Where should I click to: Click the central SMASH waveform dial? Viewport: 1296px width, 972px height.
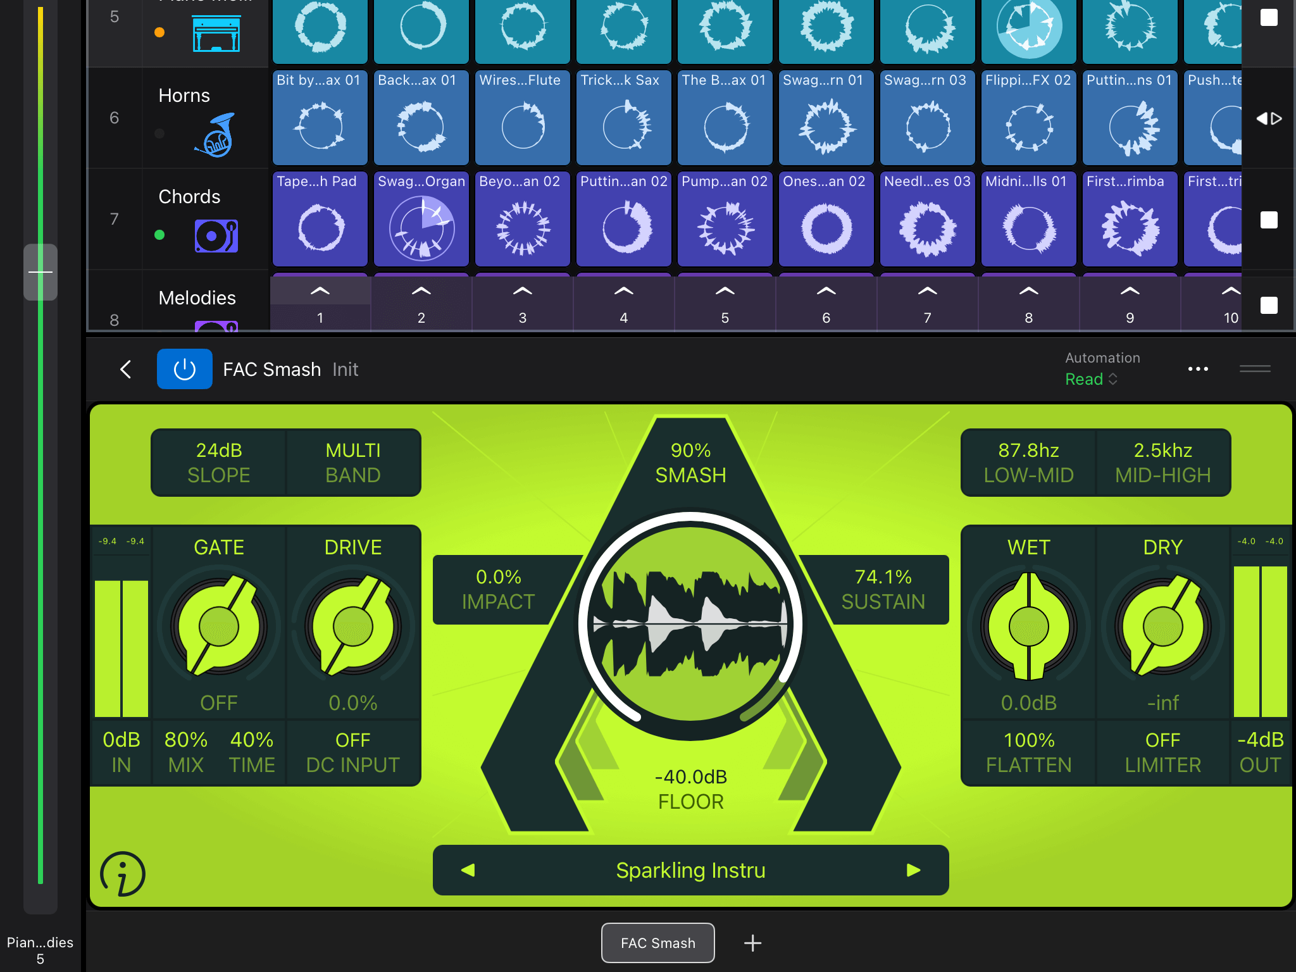click(x=690, y=625)
